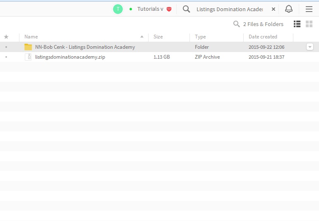Image resolution: width=319 pixels, height=221 pixels.
Task: Toggle the Name sort direction arrow
Action: [x=142, y=37]
